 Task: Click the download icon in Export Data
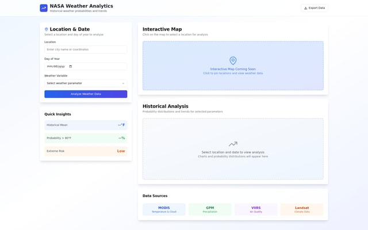[x=305, y=8]
